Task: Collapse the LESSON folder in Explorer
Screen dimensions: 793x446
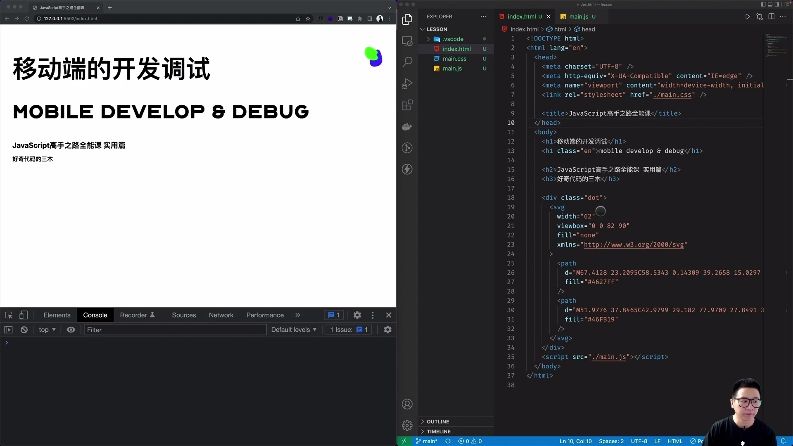Action: coord(423,29)
